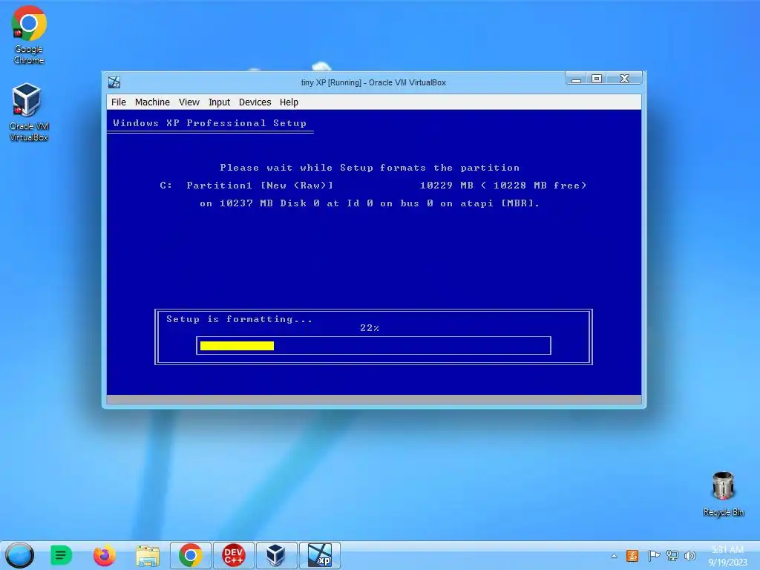The image size is (760, 570).
Task: Click the 'Windows XP Professional Setup' heading
Action: [210, 123]
